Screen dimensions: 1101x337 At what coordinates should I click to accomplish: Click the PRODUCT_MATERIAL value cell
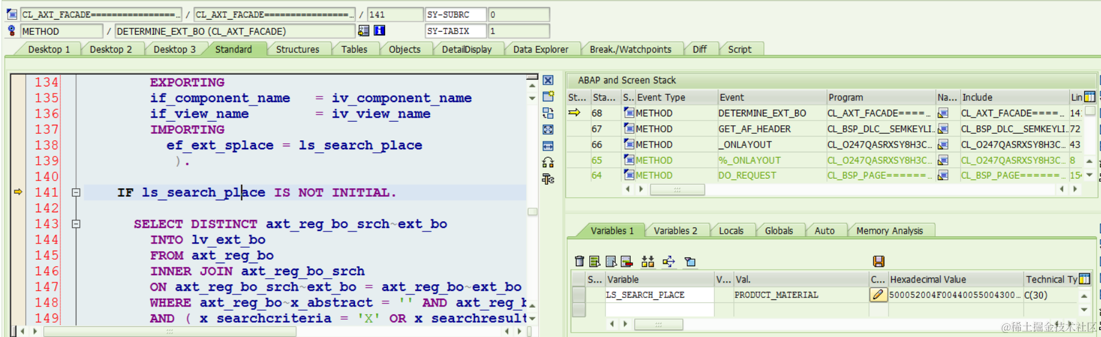(x=801, y=294)
